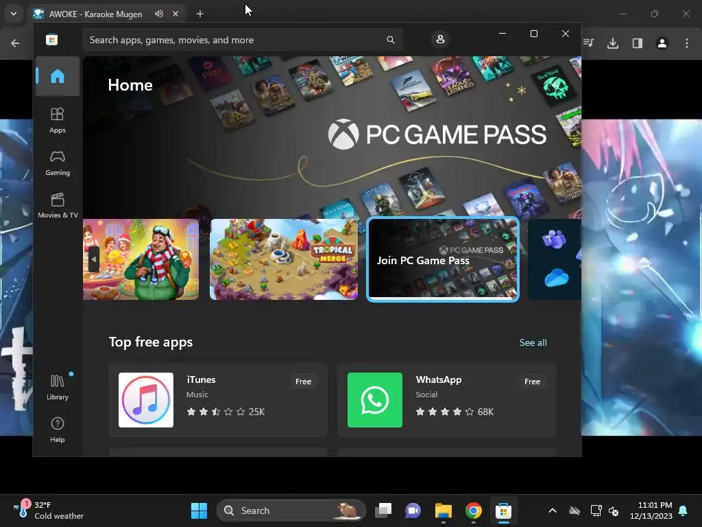Expand the browser tab search dropdown

coord(14,14)
